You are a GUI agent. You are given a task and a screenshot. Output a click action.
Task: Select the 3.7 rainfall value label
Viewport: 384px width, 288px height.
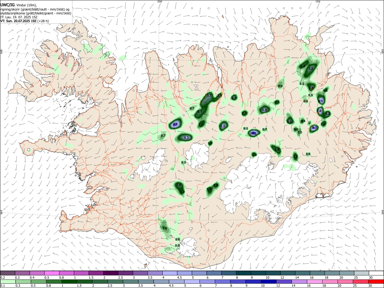point(209,95)
